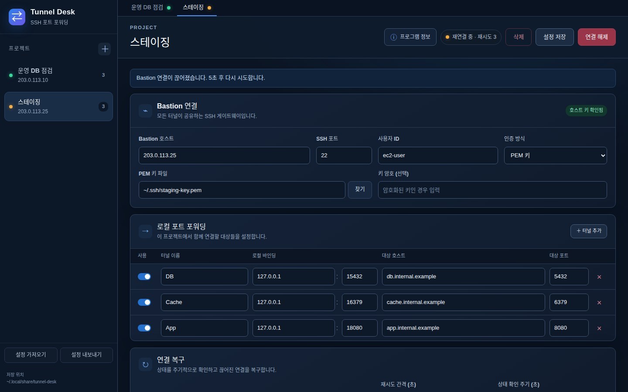Click 찾기 to browse PEM key
This screenshot has height=392, width=628.
(x=360, y=189)
